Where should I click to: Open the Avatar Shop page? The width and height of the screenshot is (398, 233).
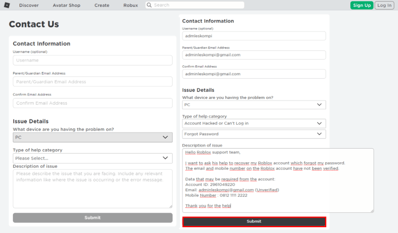[x=66, y=5]
